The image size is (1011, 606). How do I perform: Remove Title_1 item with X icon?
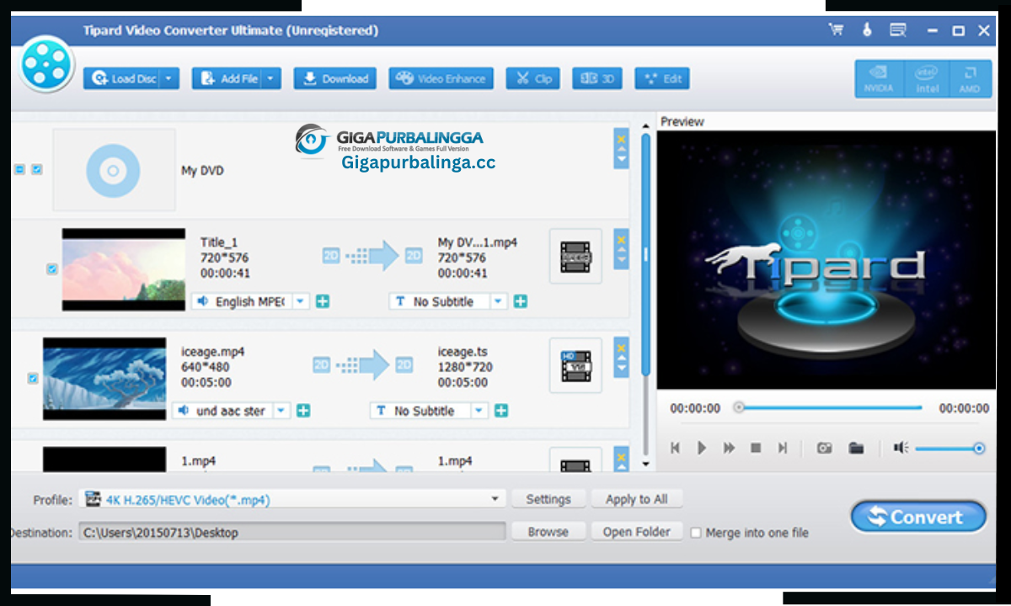pyautogui.click(x=621, y=240)
